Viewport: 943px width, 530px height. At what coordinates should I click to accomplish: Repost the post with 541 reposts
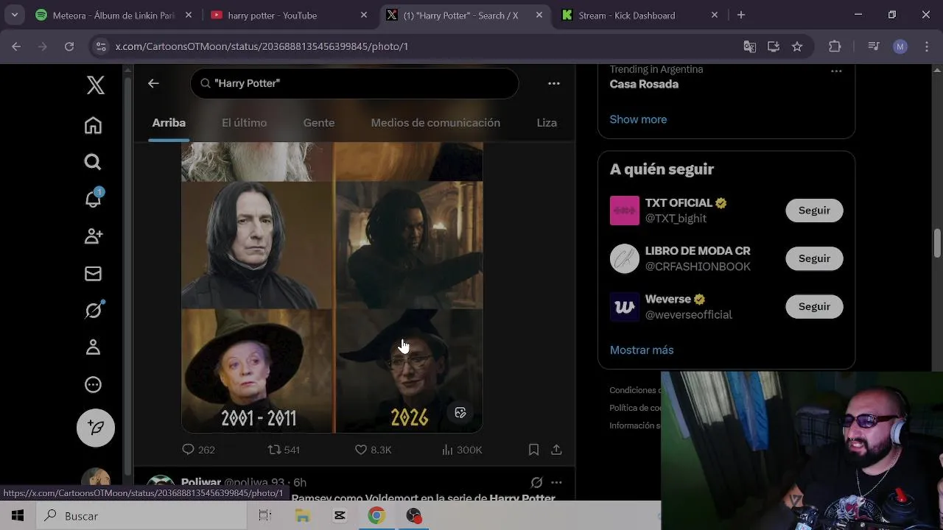pos(284,450)
